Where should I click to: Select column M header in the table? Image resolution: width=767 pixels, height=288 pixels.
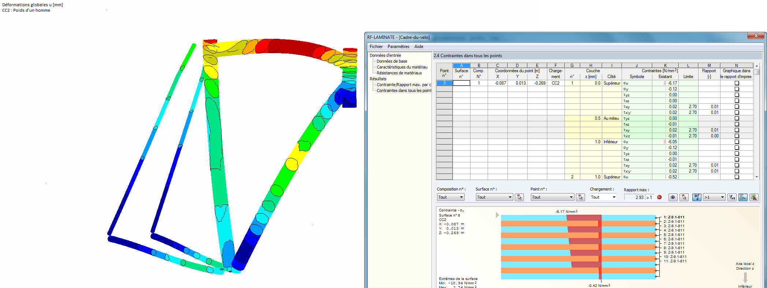(x=709, y=66)
